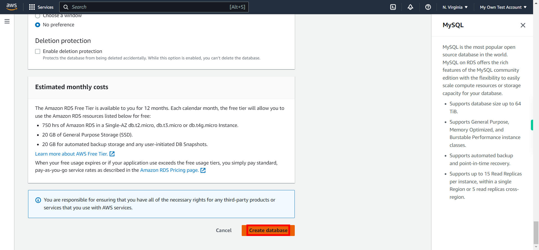The width and height of the screenshot is (539, 250).
Task: Click the Deletion protection heading
Action: click(x=63, y=41)
